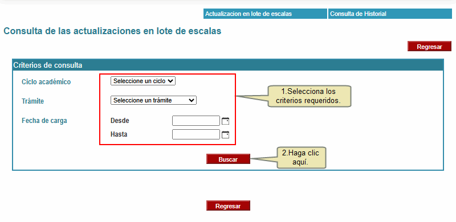Click the top right Regresar button
Image resolution: width=456 pixels, height=222 pixels.
click(430, 47)
